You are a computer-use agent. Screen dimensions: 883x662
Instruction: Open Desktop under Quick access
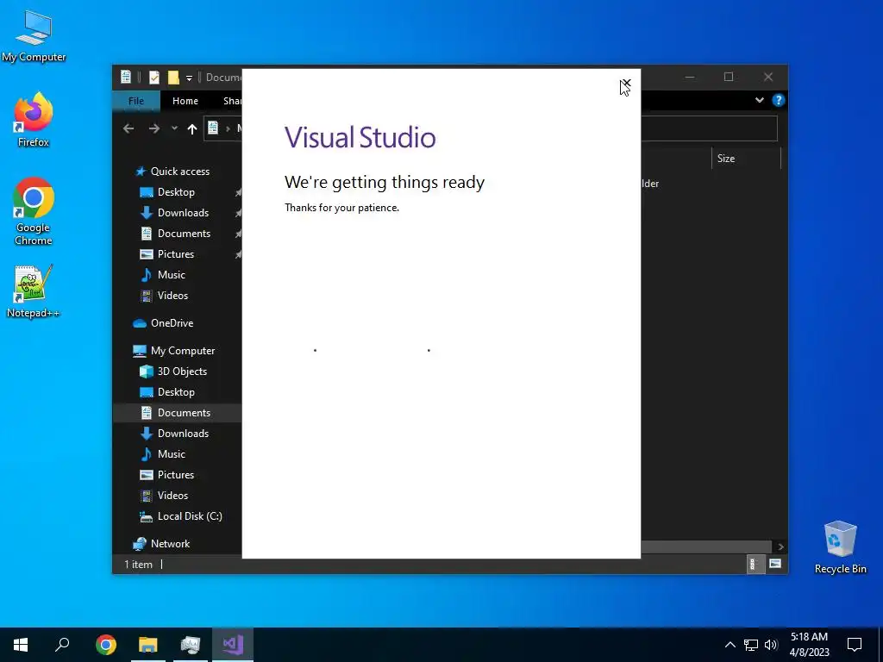(176, 192)
